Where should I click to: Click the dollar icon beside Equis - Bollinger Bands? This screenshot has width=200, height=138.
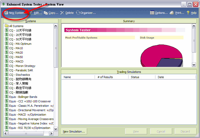pyautogui.click(x=7, y=97)
